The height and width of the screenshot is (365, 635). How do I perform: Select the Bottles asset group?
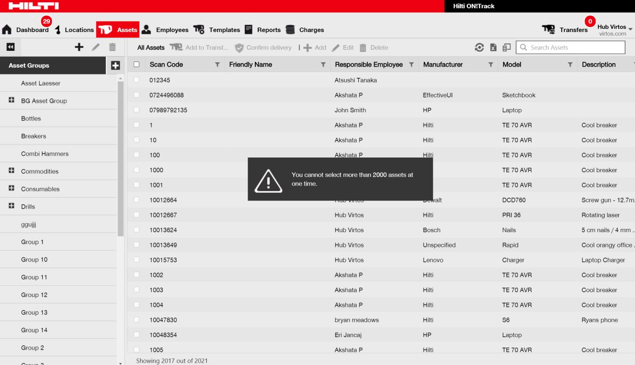click(31, 119)
